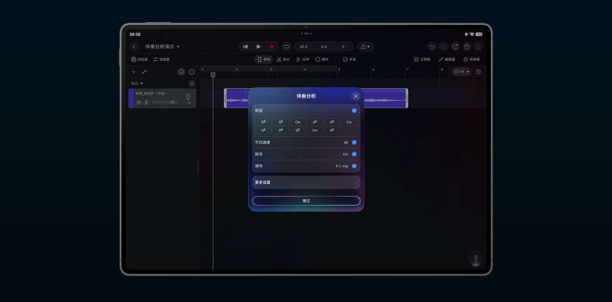Toggle the bookmark marker icon in track header
Image resolution: width=612 pixels, height=302 pixels.
click(x=181, y=72)
